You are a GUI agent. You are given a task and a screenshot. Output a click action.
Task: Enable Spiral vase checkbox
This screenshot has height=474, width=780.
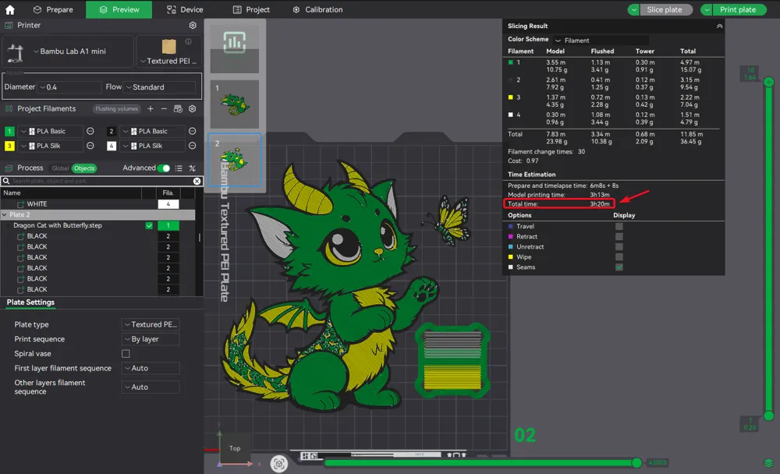coord(126,354)
